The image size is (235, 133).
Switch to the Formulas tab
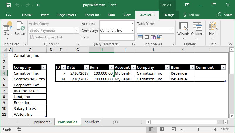point(92,15)
